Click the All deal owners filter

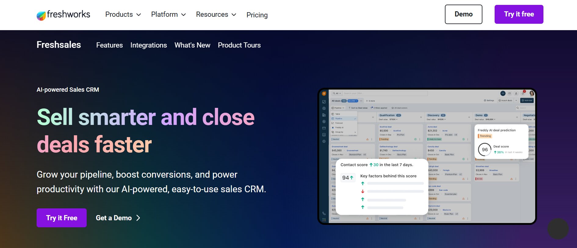point(399,108)
